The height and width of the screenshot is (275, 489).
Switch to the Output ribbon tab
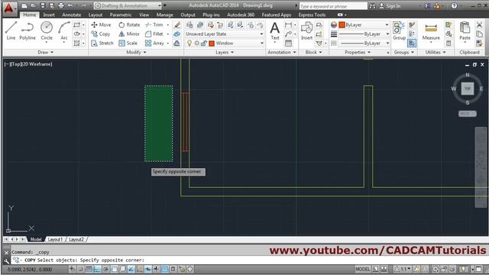(188, 15)
